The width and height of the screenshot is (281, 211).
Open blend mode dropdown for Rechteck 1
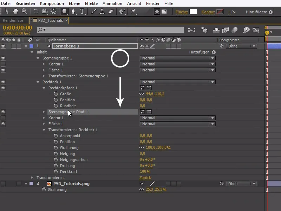177,82
